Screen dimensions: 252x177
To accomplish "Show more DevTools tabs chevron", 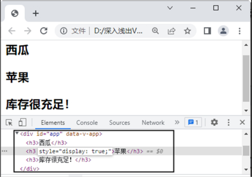I will [x=177, y=122].
